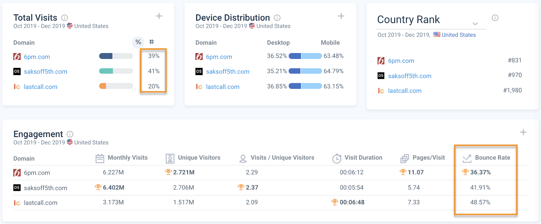Click the Visits / Unique Visitors user icon
The height and width of the screenshot is (224, 541).
243,159
